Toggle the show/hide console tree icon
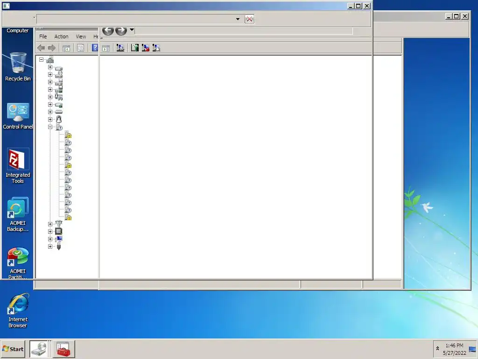Screen dimensions: 478x359 click(66, 48)
